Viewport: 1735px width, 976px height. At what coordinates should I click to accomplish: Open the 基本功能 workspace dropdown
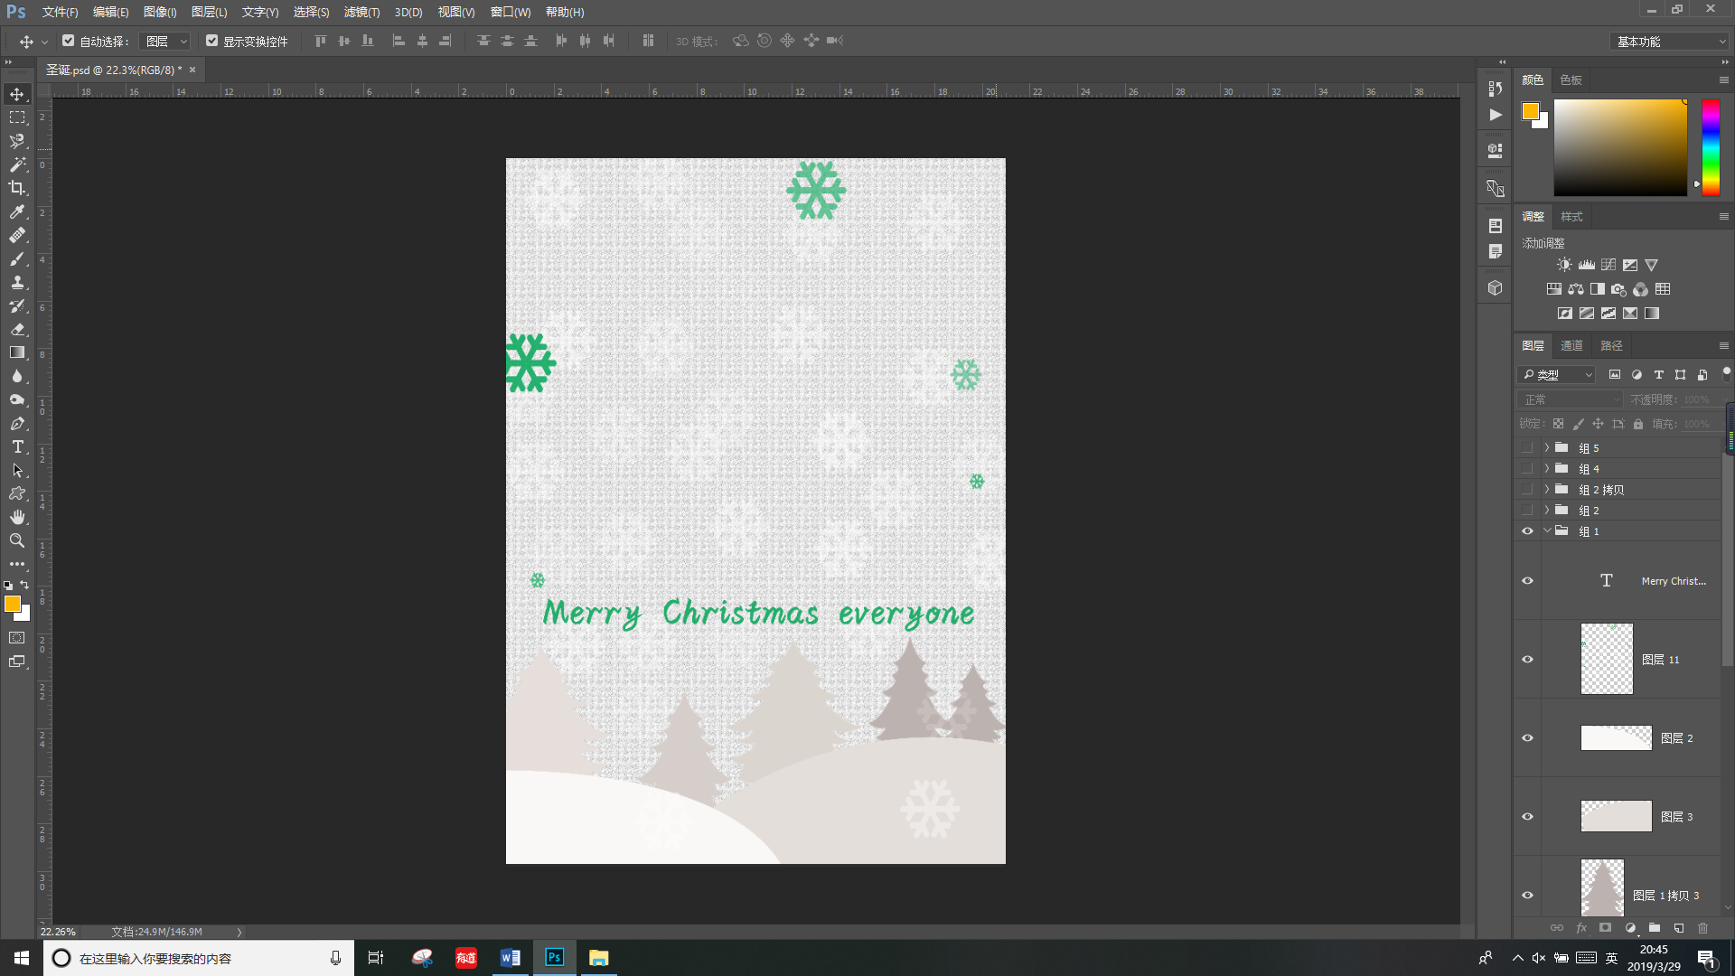pos(1670,42)
